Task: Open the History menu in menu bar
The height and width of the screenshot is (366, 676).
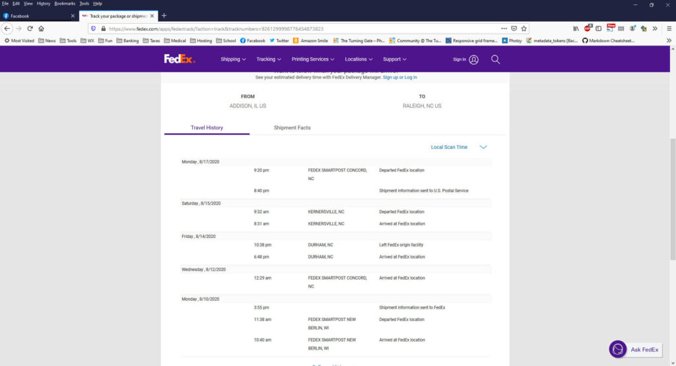Action: click(x=43, y=3)
